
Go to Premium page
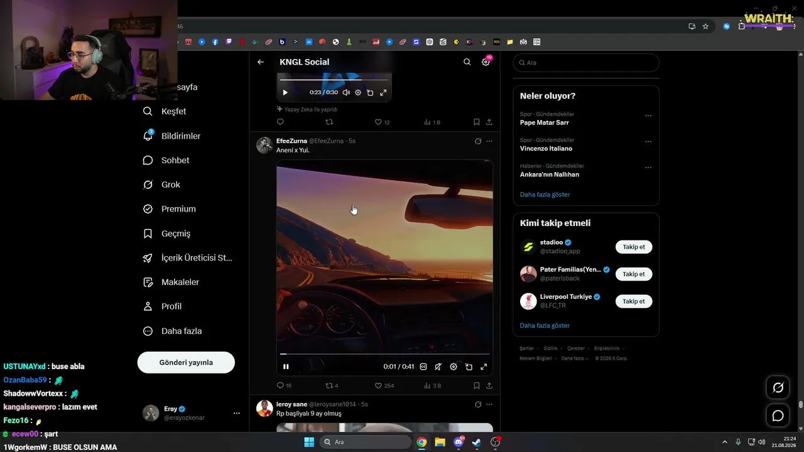(x=169, y=209)
